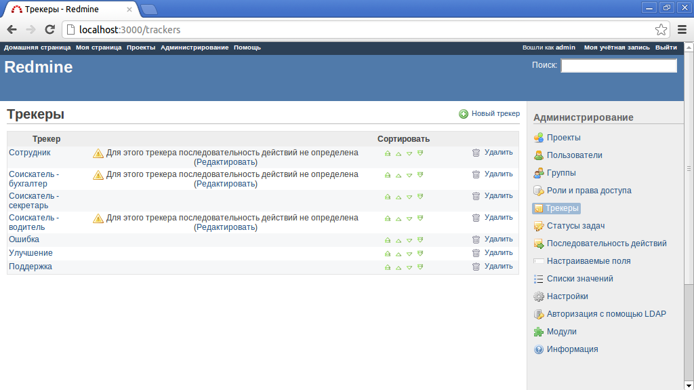The height and width of the screenshot is (390, 694).
Task: Move Соискатель - бухгалтер tracker to top
Action: [388, 175]
